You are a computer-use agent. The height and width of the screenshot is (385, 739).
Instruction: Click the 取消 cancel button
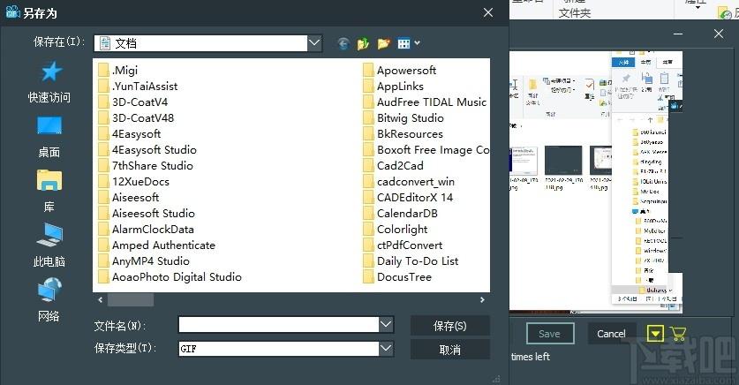point(449,350)
